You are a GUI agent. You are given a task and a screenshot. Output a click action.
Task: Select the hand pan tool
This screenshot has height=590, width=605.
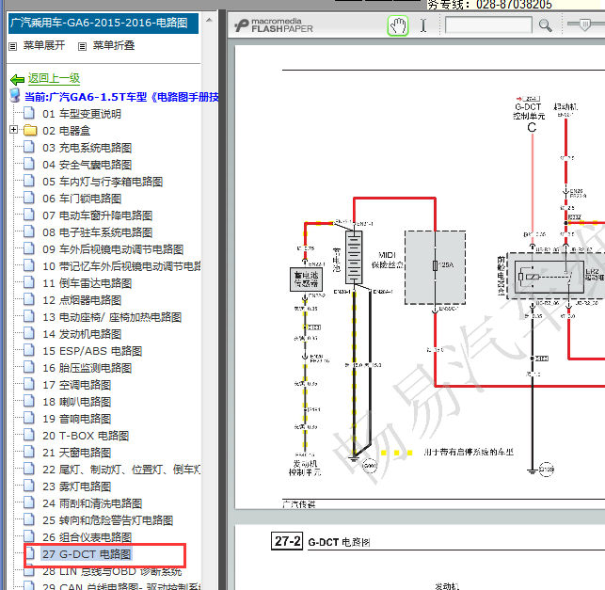(x=398, y=26)
